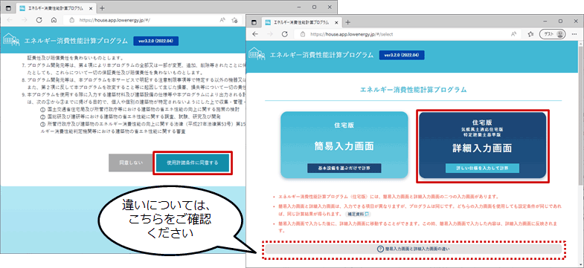Maximize the back browser window

click(x=315, y=7)
